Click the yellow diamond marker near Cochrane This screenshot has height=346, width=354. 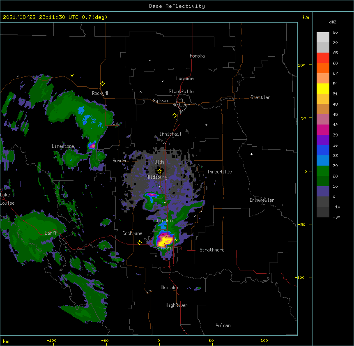click(x=140, y=242)
